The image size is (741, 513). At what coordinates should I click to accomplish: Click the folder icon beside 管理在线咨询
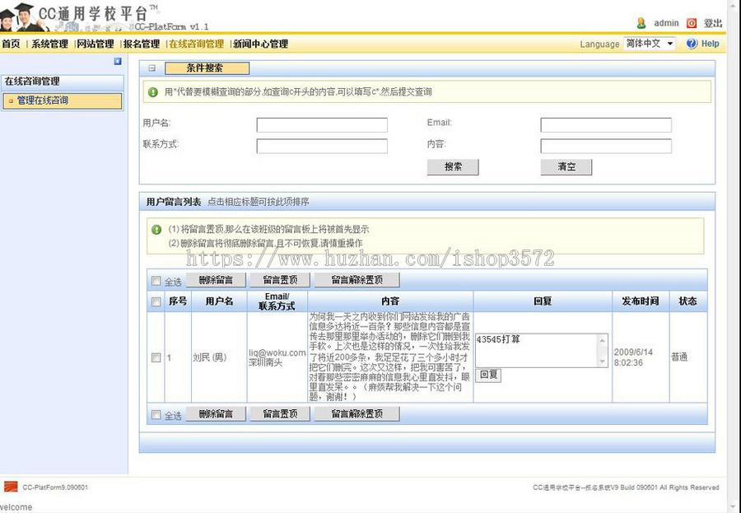point(10,100)
